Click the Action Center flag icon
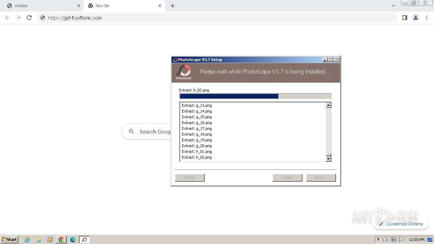Image resolution: width=434 pixels, height=244 pixels. [402, 240]
